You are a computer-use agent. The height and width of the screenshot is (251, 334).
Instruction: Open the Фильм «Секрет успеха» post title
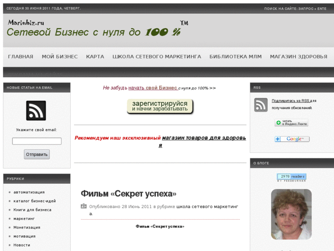coord(129,193)
